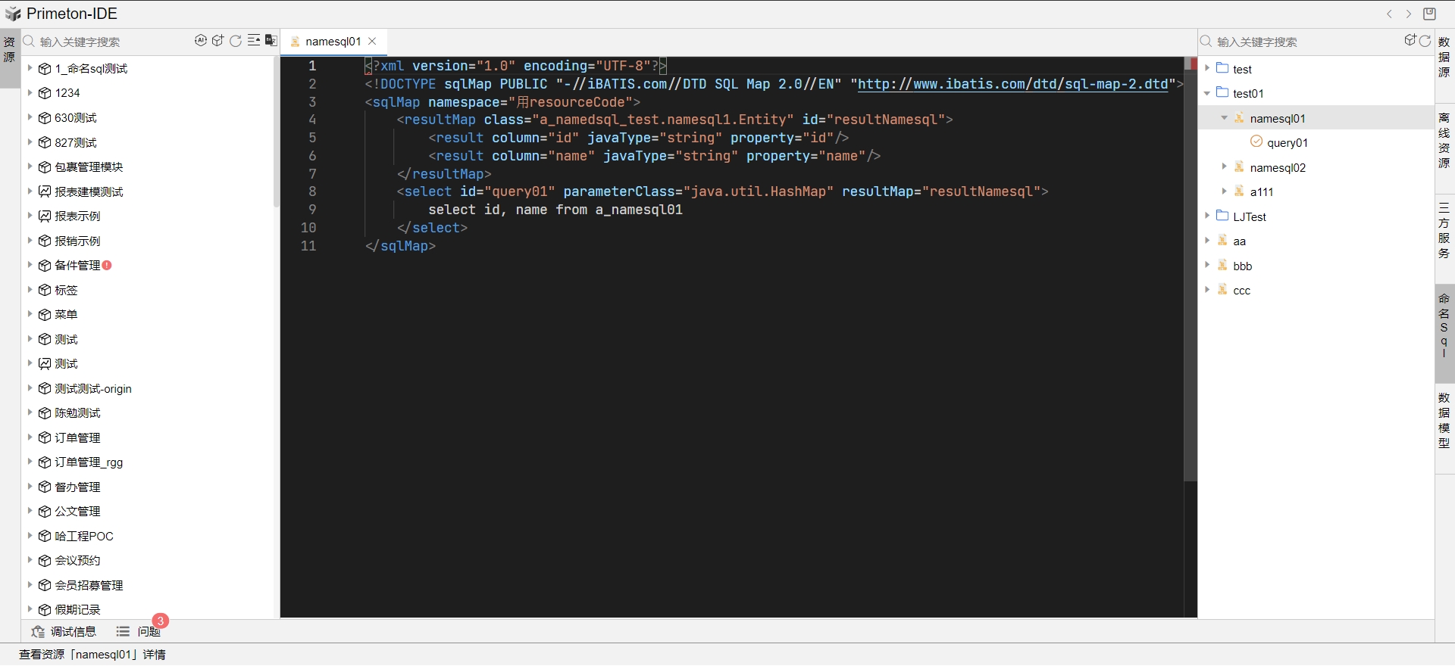Click the AI assistant icon in resource toolbar
This screenshot has height=666, width=1455.
(201, 41)
